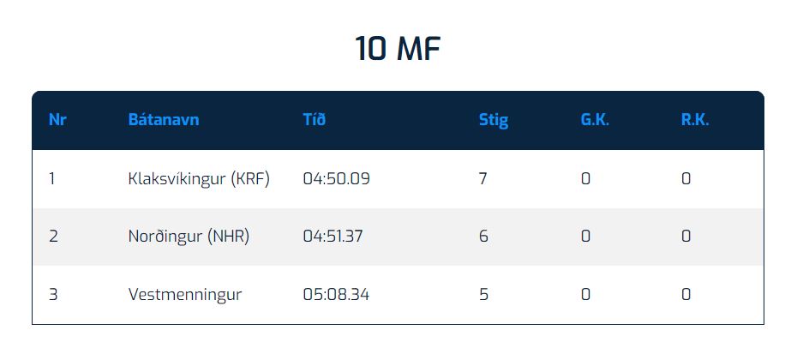The height and width of the screenshot is (354, 791).
Task: Select the Vestmenningur boat name
Action: 185,295
